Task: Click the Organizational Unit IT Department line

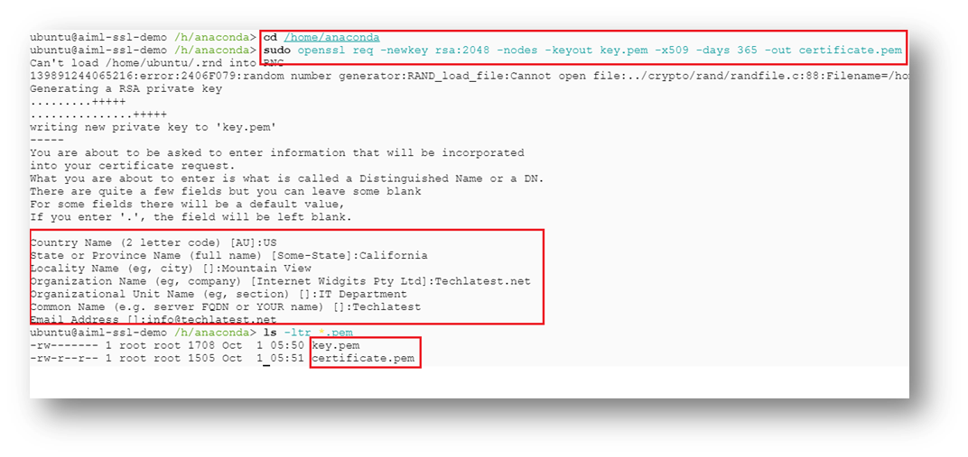Action: tap(219, 295)
